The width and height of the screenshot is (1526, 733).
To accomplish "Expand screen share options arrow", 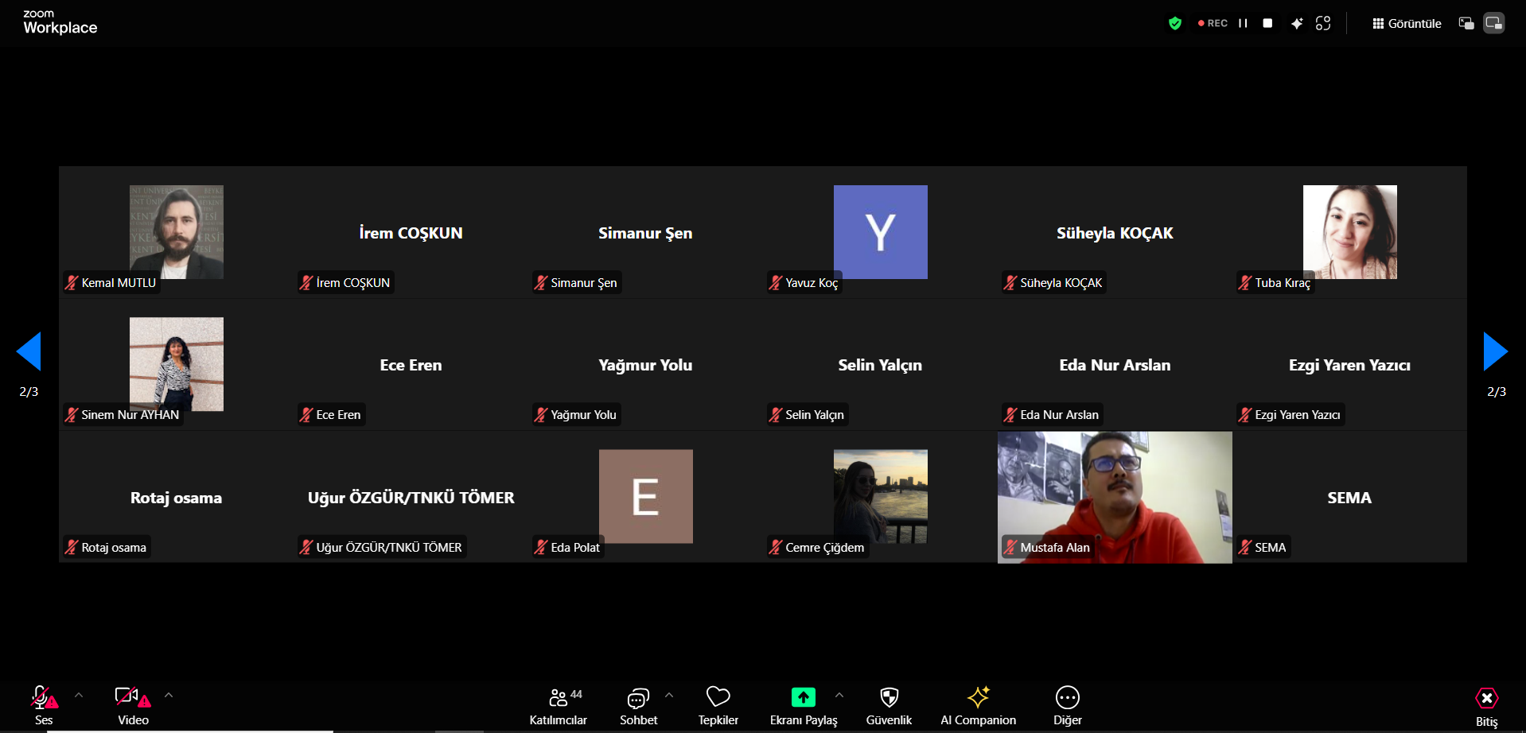I will pyautogui.click(x=839, y=696).
